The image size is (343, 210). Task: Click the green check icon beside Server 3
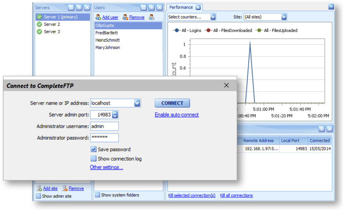point(39,32)
